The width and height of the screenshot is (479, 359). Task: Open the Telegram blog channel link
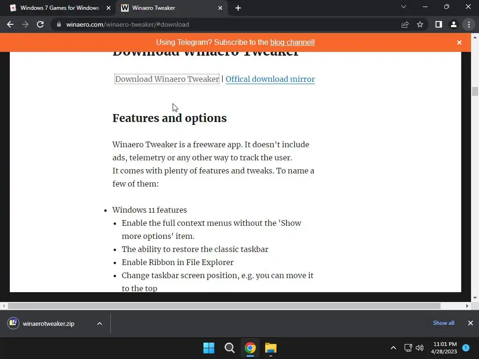tap(292, 42)
